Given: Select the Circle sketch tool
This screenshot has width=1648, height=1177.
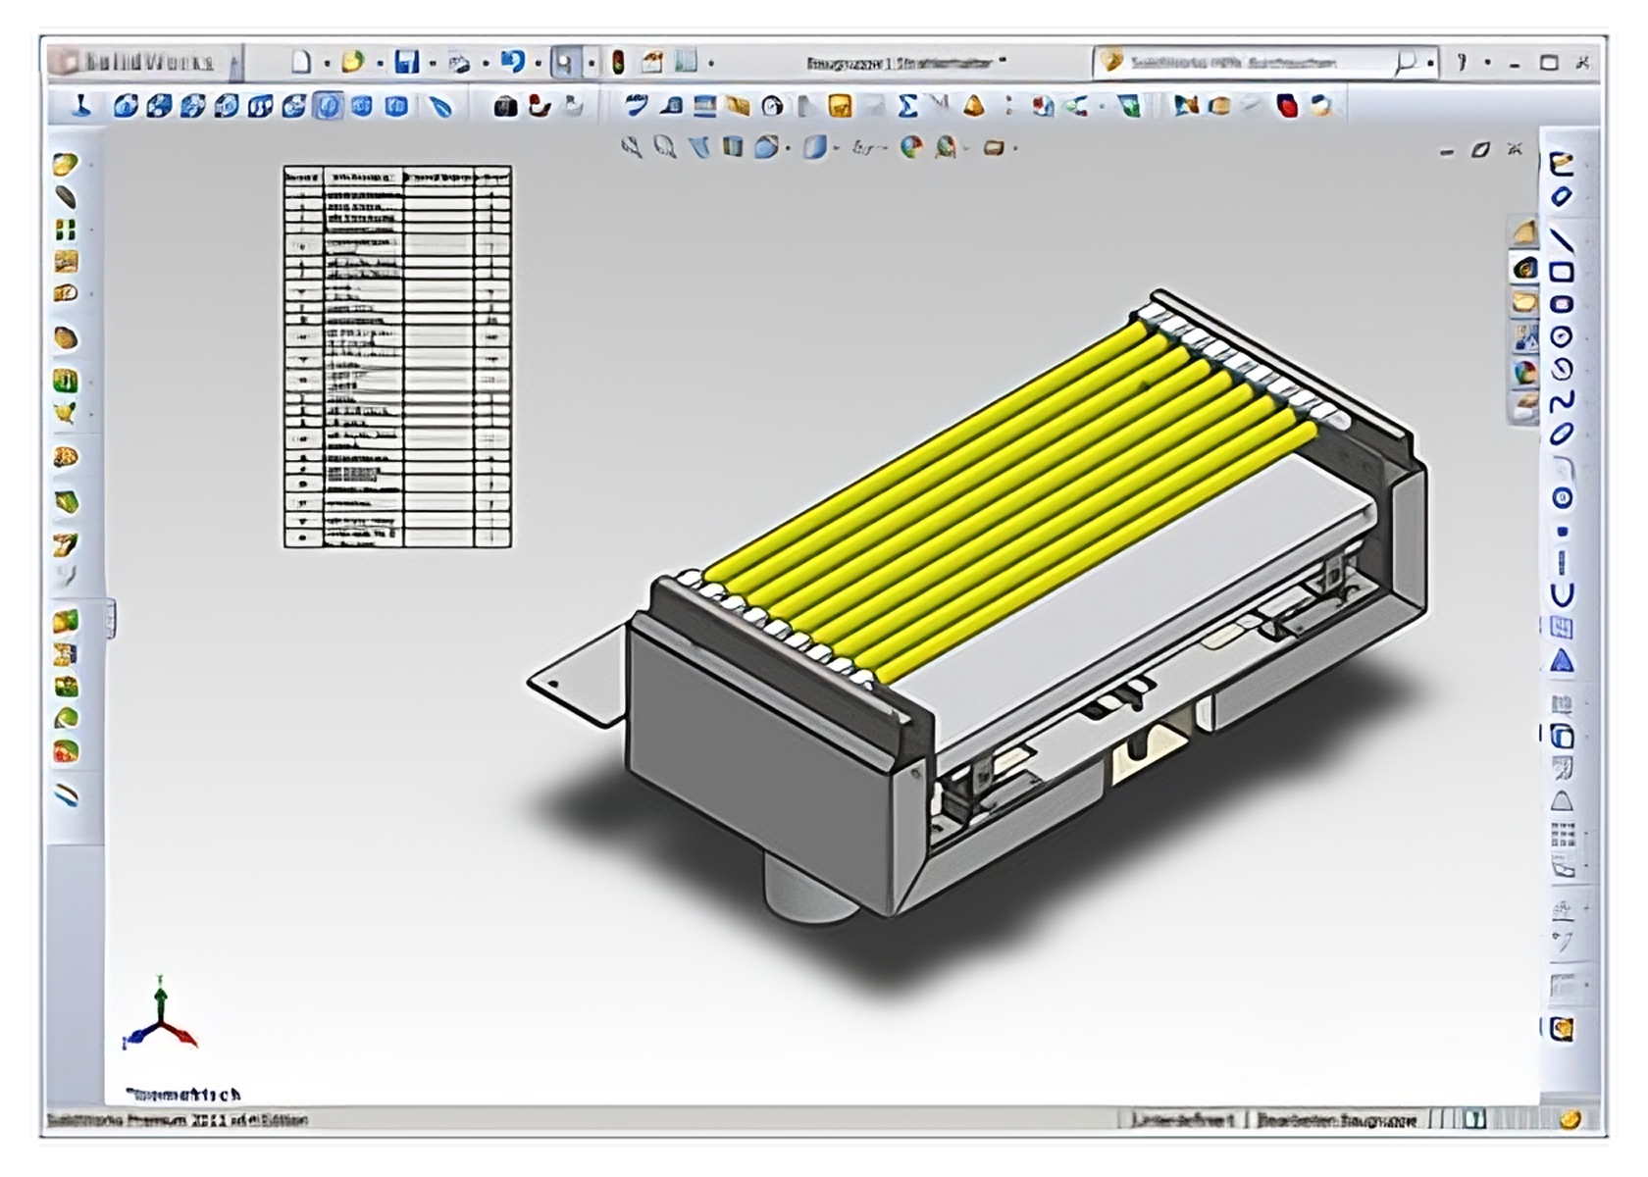Looking at the screenshot, I should pyautogui.click(x=1561, y=336).
